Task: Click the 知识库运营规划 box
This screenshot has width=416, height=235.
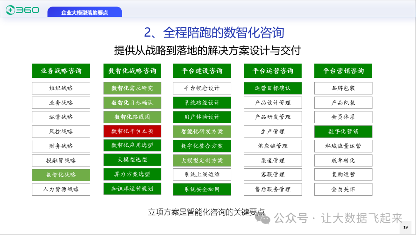Action: [132, 189]
